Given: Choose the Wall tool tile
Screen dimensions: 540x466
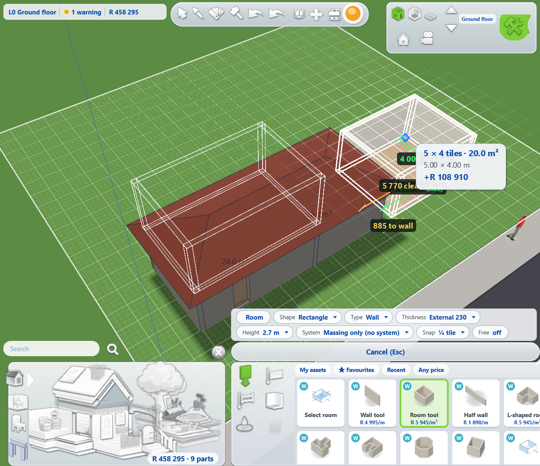Looking at the screenshot, I should [372, 403].
